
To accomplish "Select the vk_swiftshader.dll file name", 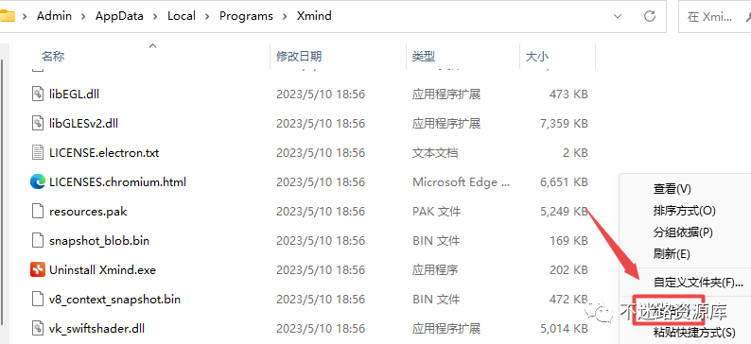I will tap(96, 328).
